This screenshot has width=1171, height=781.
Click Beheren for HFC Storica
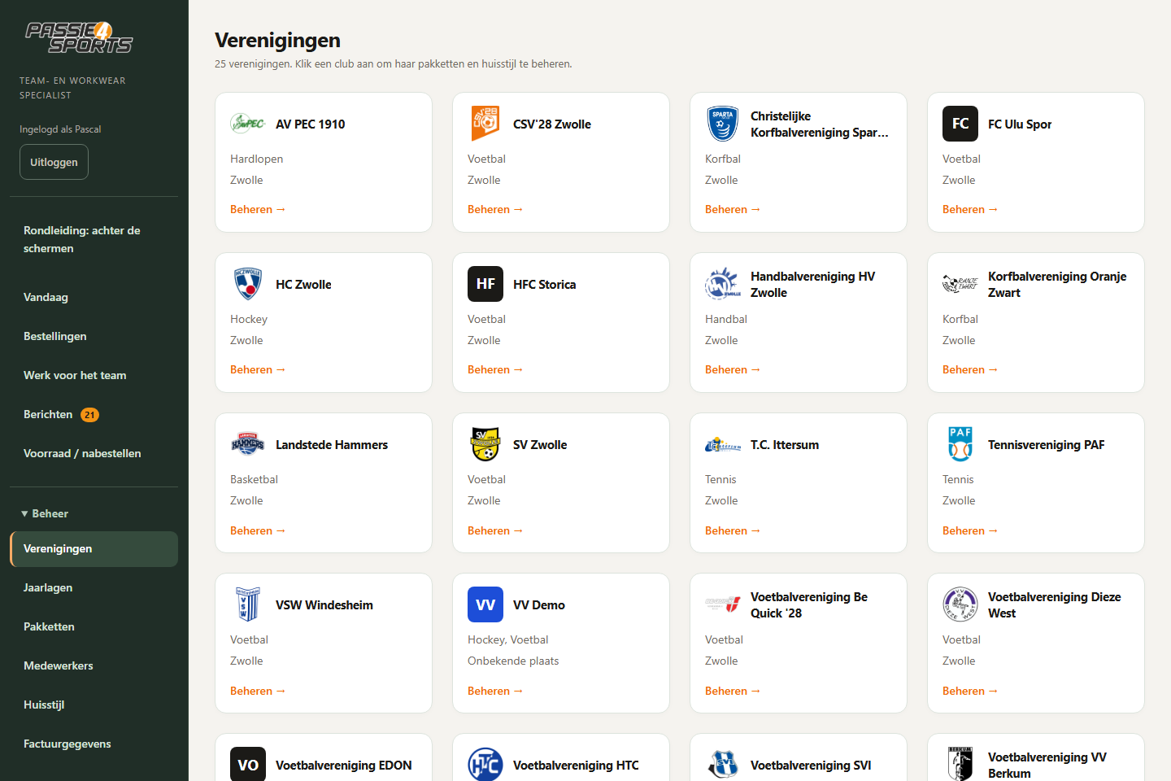click(x=495, y=369)
